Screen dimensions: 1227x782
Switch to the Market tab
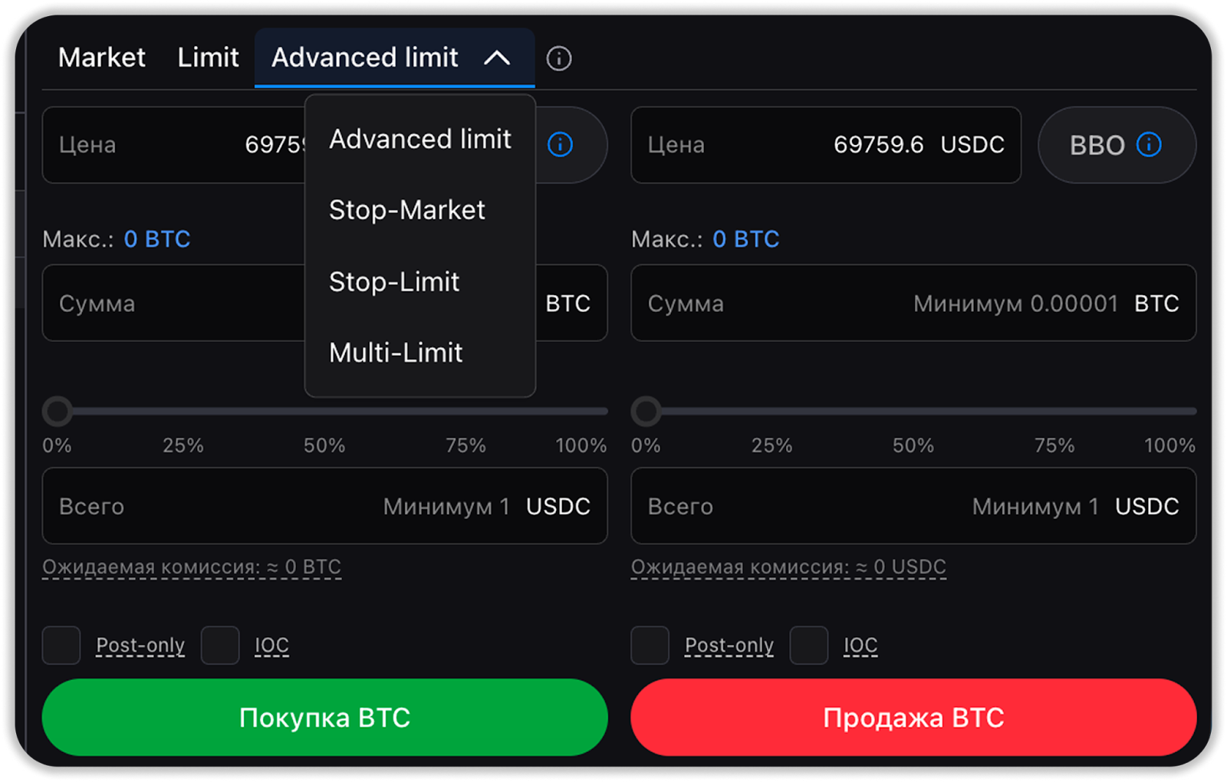pyautogui.click(x=101, y=58)
